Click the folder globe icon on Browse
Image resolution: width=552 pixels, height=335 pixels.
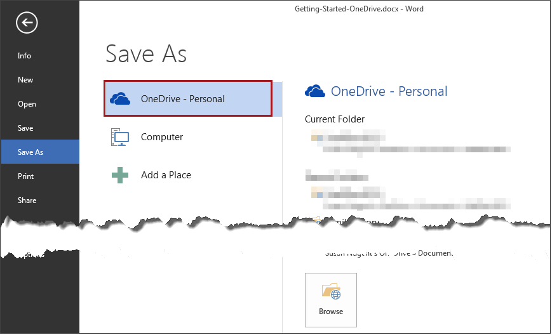pyautogui.click(x=331, y=291)
